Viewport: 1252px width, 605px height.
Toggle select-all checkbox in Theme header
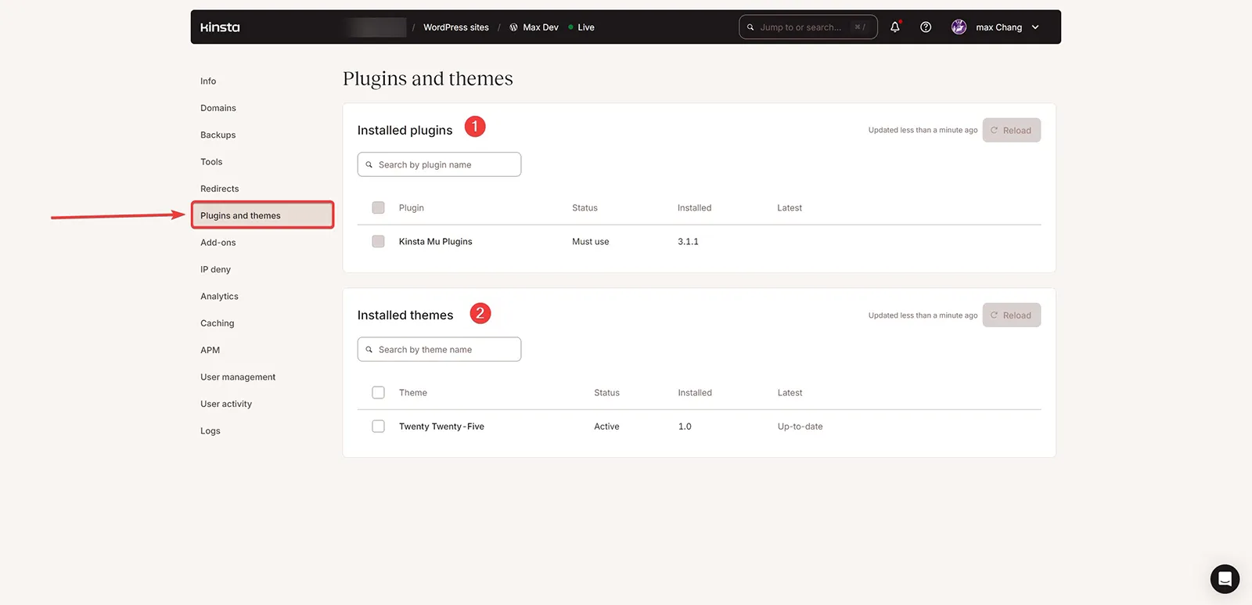pos(379,393)
